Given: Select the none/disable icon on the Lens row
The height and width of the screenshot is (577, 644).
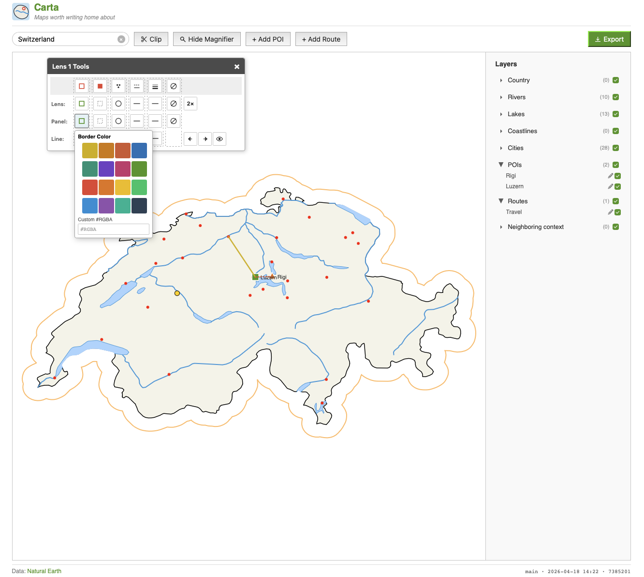Looking at the screenshot, I should click(x=174, y=104).
